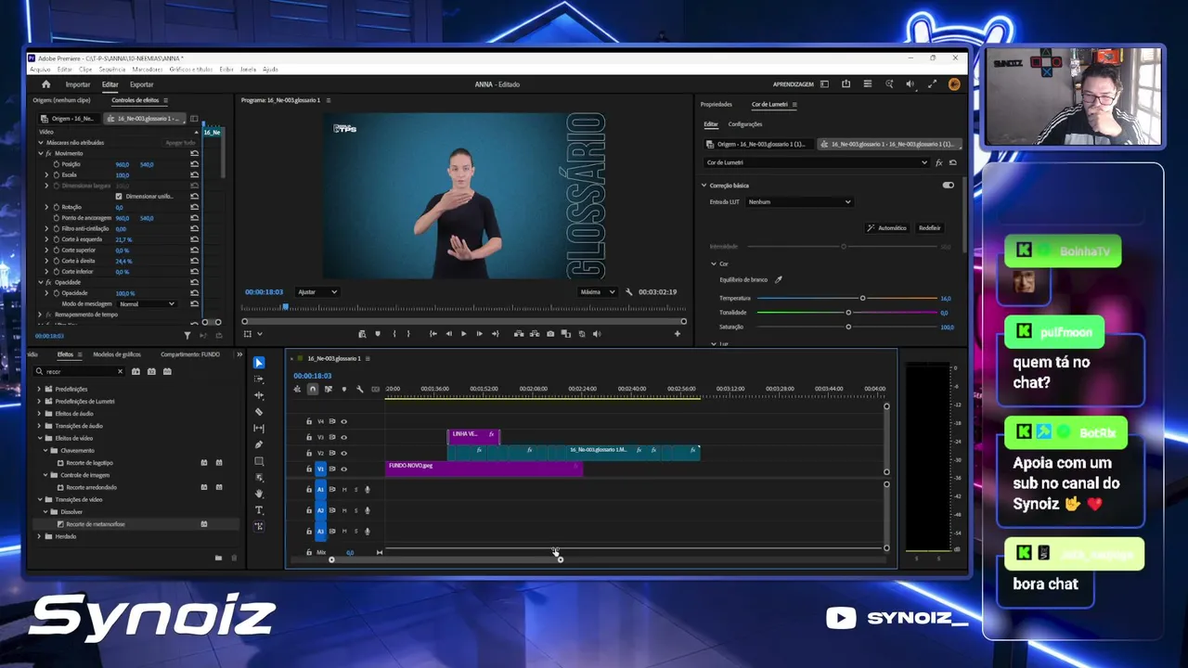Image resolution: width=1188 pixels, height=668 pixels.
Task: Select the Hand tool in tools panel
Action: (x=259, y=494)
